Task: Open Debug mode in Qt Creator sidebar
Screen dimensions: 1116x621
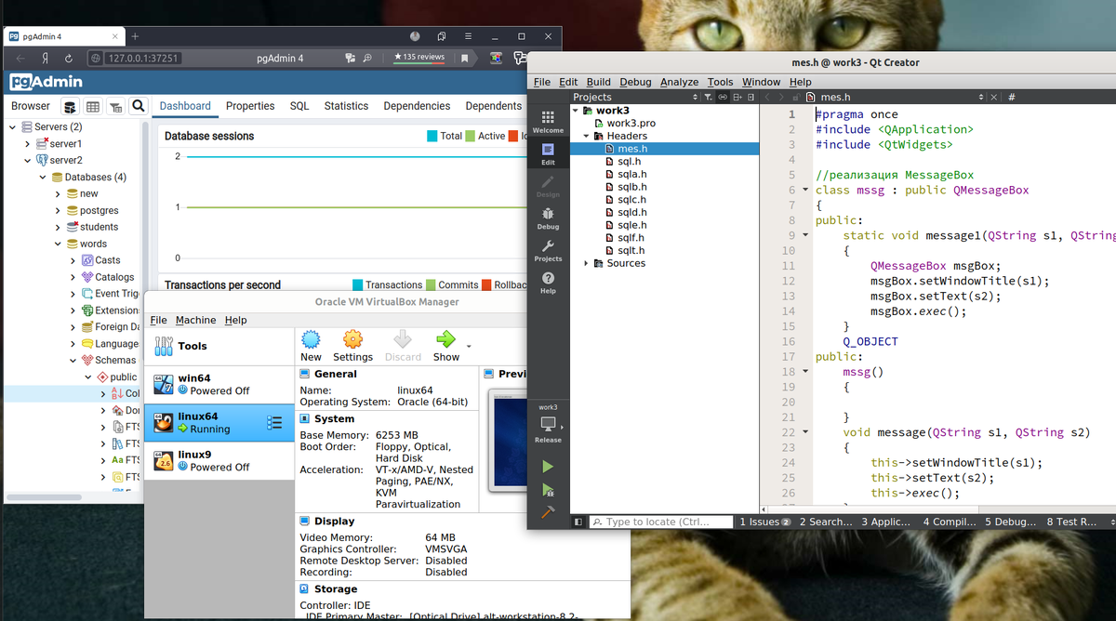Action: pos(548,218)
